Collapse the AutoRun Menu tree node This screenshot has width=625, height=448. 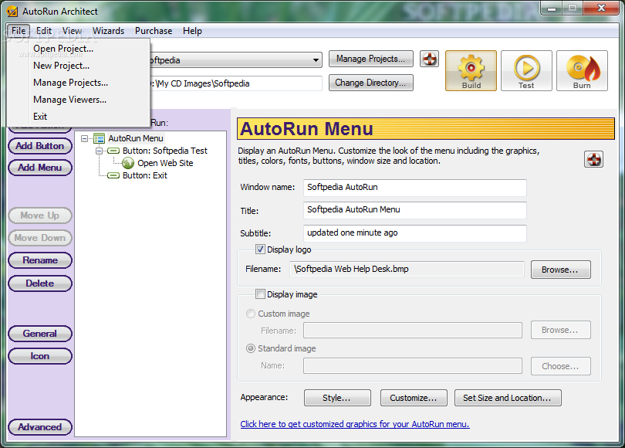point(85,138)
